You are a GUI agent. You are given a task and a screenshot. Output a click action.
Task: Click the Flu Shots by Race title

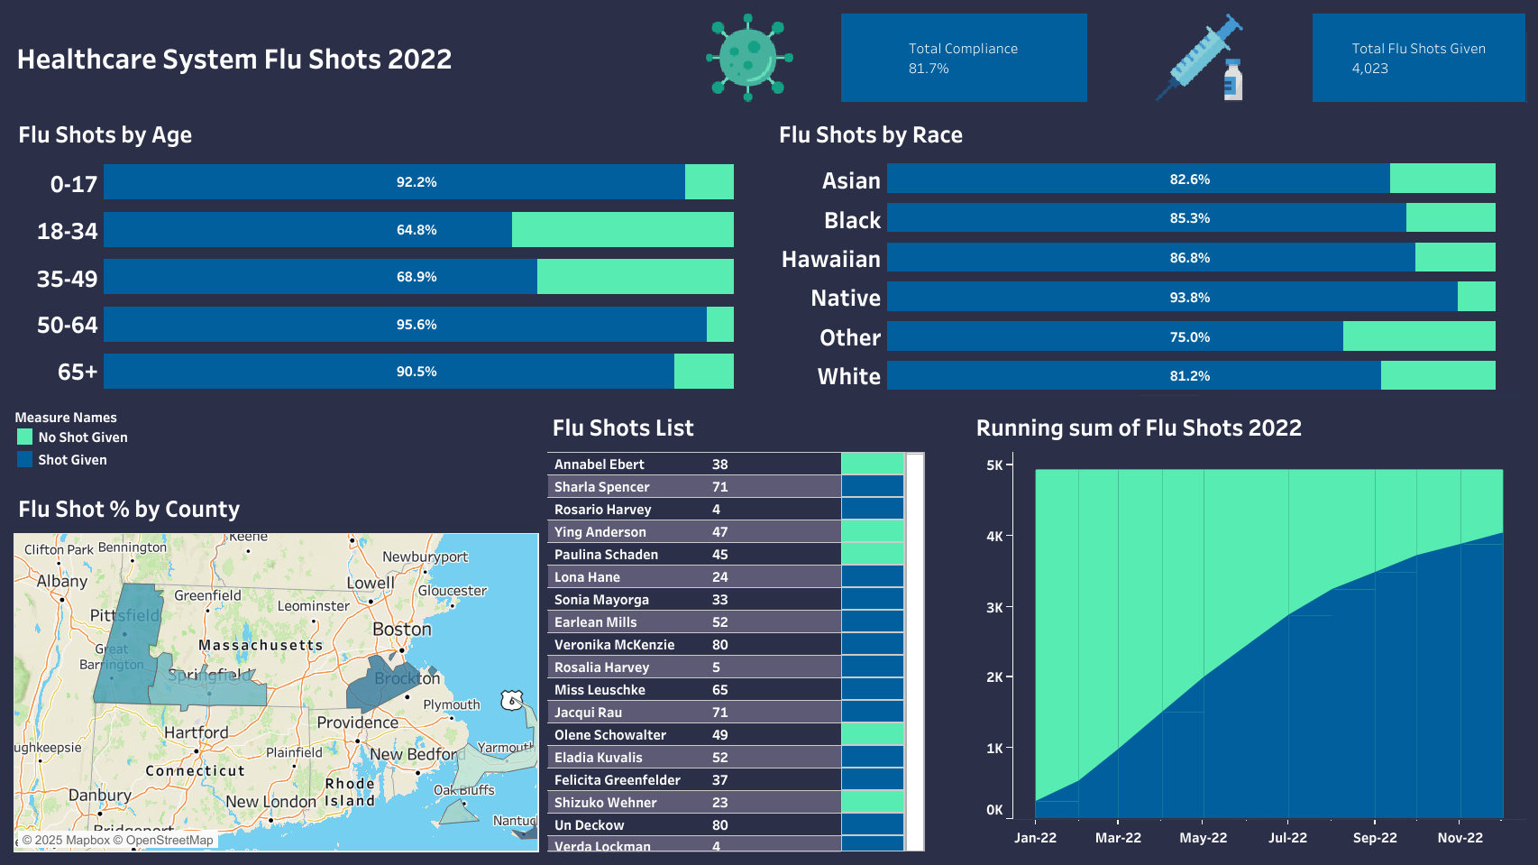(x=871, y=134)
